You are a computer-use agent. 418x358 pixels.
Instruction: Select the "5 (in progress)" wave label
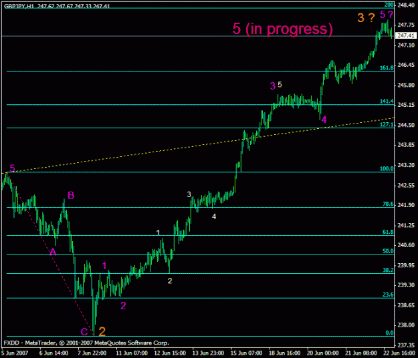pyautogui.click(x=283, y=29)
